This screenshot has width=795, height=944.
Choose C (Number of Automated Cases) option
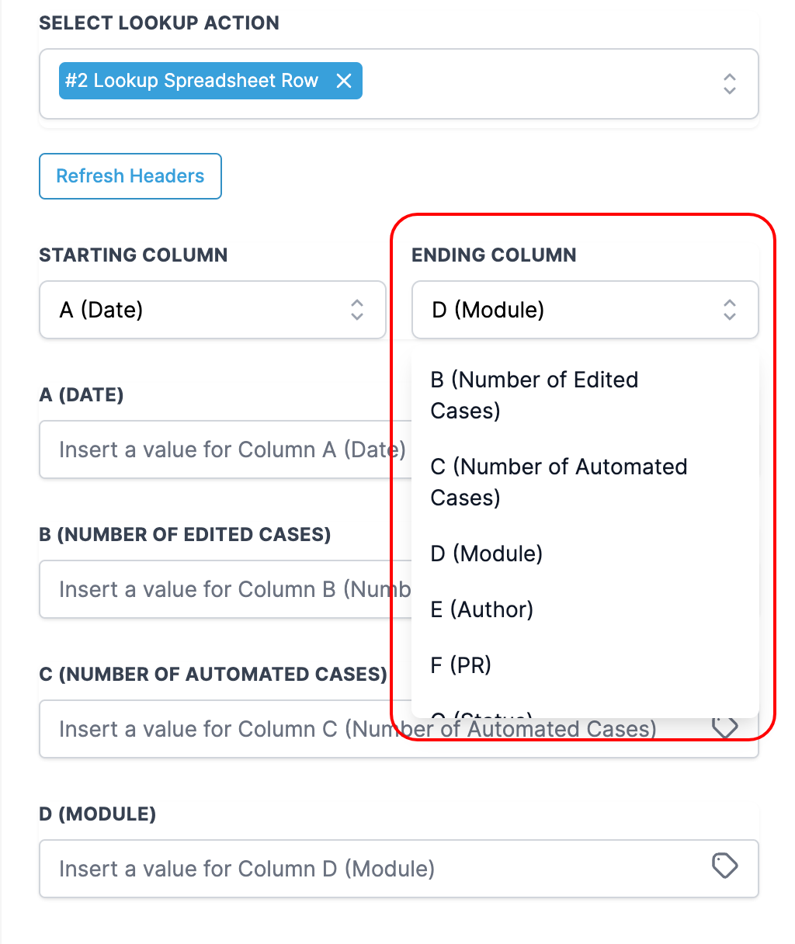pyautogui.click(x=559, y=481)
